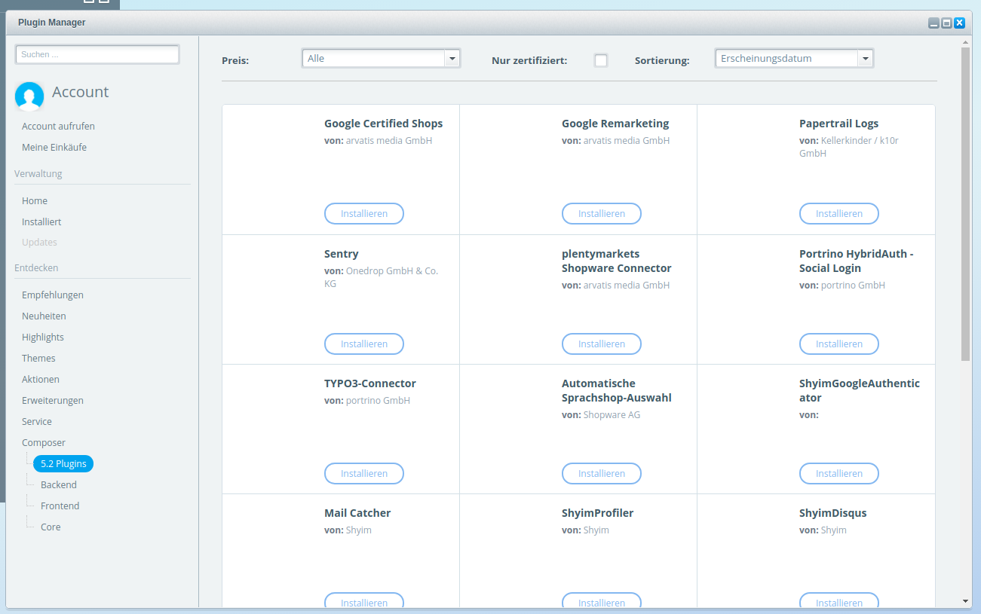The height and width of the screenshot is (614, 981).
Task: Install Portrino HybridAuth Social Login
Action: (x=839, y=344)
